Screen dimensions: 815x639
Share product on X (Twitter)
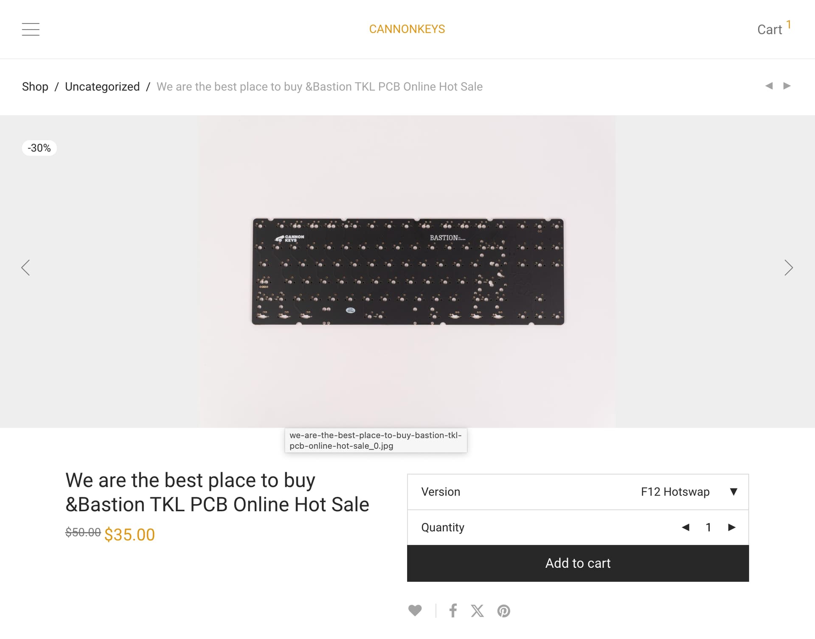477,611
